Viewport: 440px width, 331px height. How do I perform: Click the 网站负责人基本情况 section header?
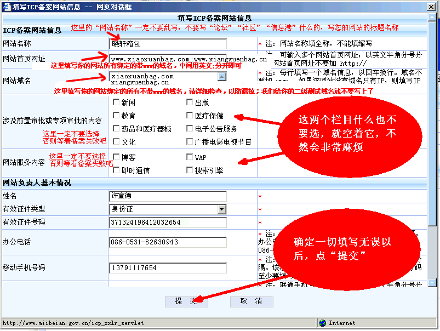click(x=37, y=183)
